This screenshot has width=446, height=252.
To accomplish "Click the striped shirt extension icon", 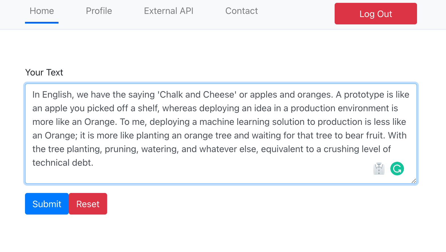I will tap(379, 169).
